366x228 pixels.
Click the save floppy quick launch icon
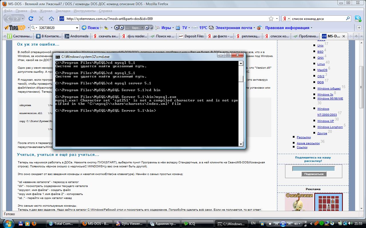tap(21, 223)
